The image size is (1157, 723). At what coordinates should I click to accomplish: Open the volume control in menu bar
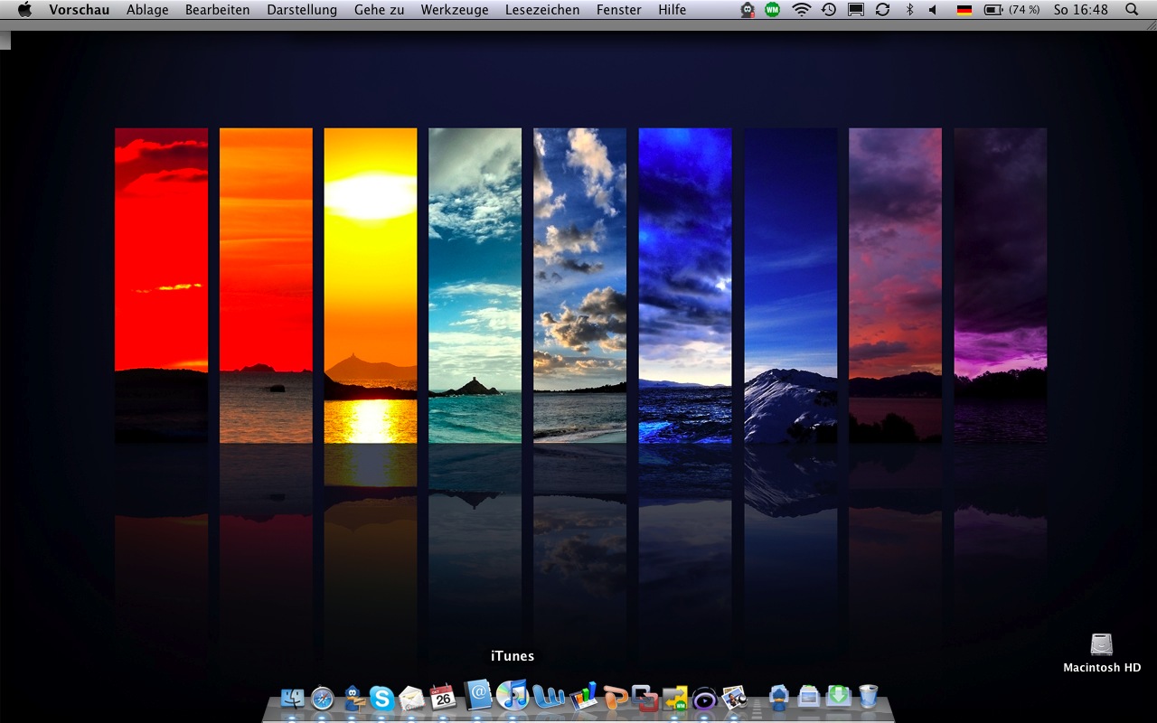tap(934, 10)
